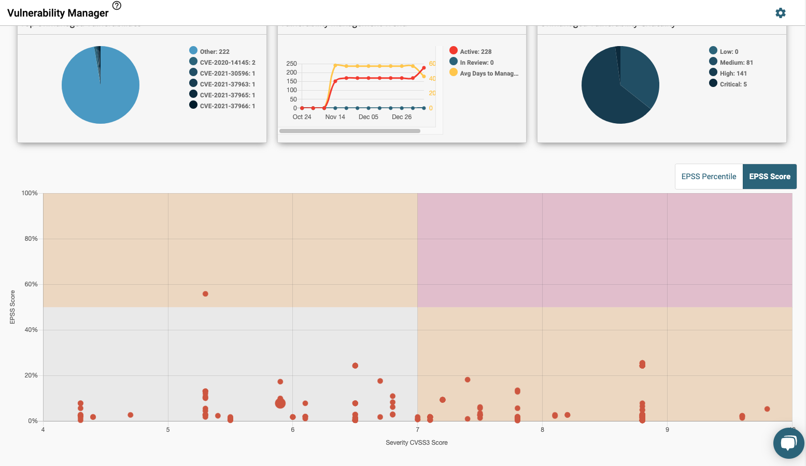Open the settings gear icon
This screenshot has width=806, height=466.
point(781,13)
